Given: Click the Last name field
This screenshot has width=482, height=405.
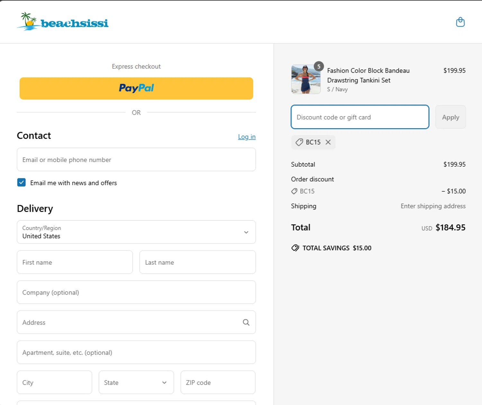Looking at the screenshot, I should (x=198, y=262).
